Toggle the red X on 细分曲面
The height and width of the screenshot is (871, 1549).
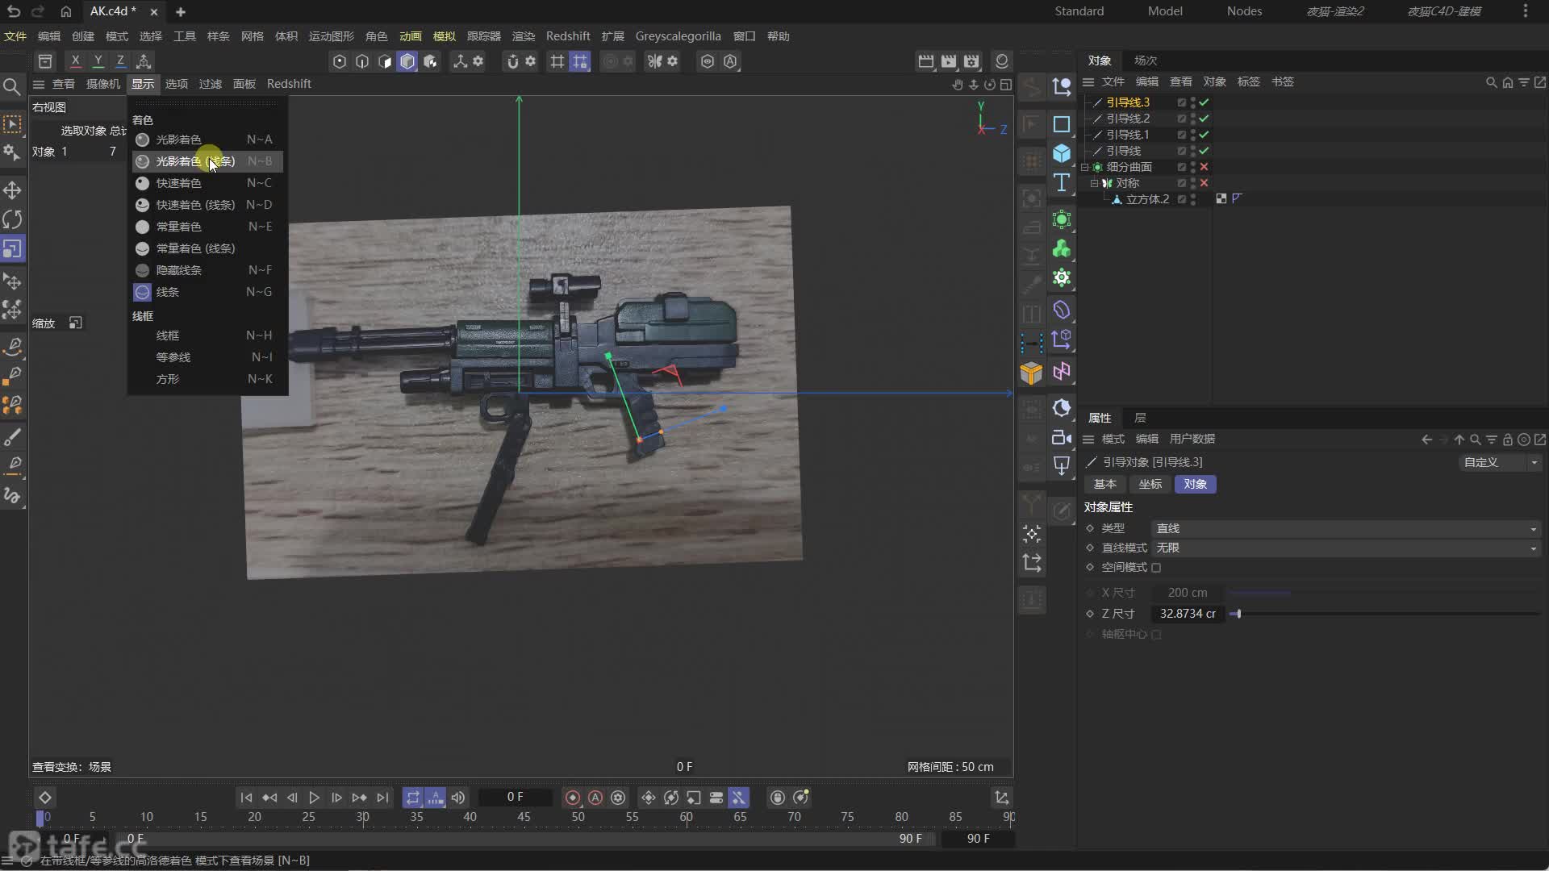tap(1204, 167)
